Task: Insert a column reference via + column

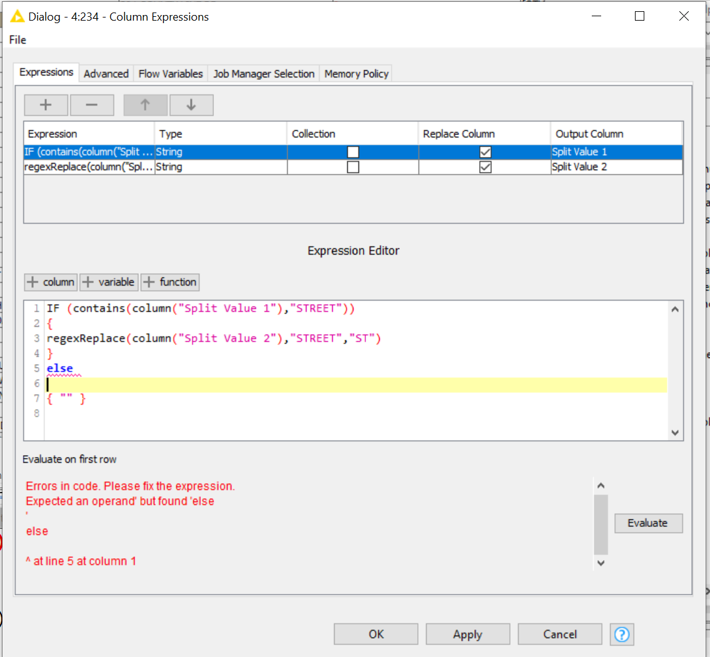Action: point(51,282)
